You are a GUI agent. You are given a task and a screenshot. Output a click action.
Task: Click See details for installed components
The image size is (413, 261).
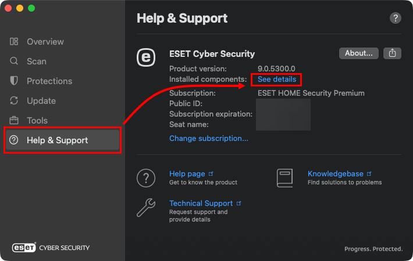coord(277,79)
